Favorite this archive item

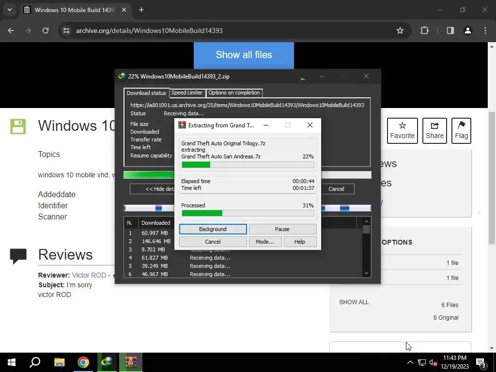403,131
